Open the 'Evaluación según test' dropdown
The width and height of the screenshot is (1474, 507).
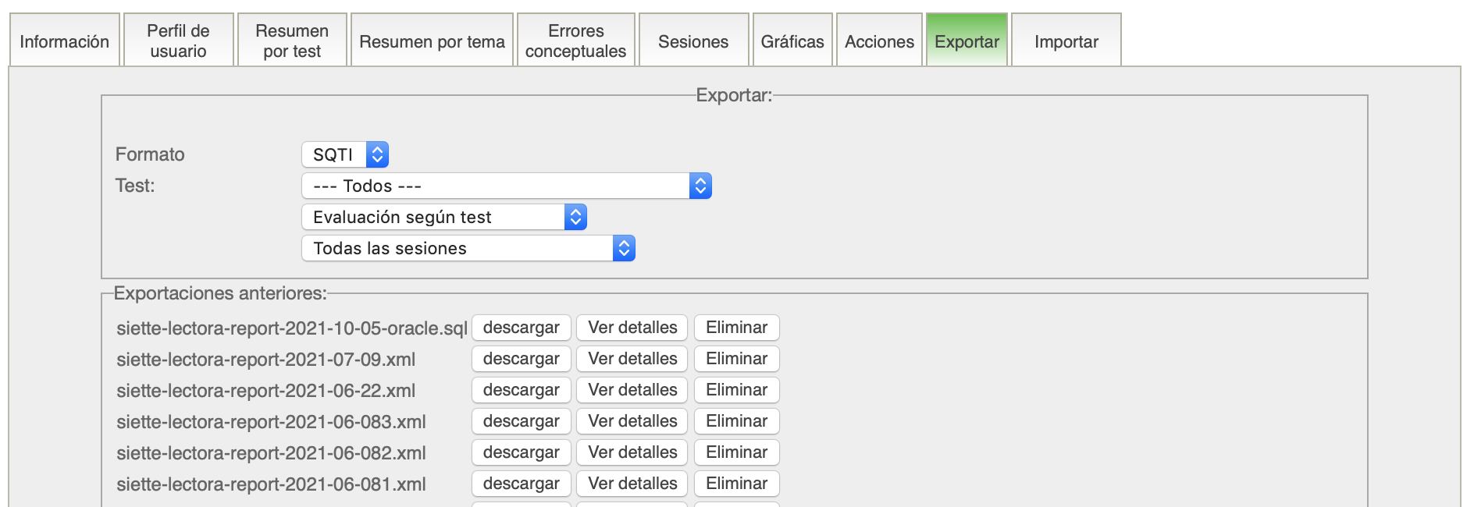[x=443, y=217]
